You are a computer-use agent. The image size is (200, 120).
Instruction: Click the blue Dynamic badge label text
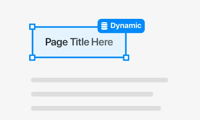point(126,25)
